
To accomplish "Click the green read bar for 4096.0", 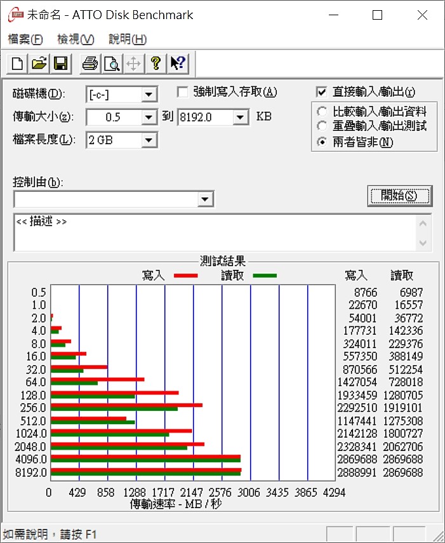I will click(145, 460).
